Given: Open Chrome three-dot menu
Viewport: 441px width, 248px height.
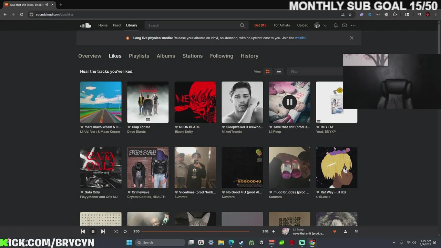Looking at the screenshot, I should 436,14.
